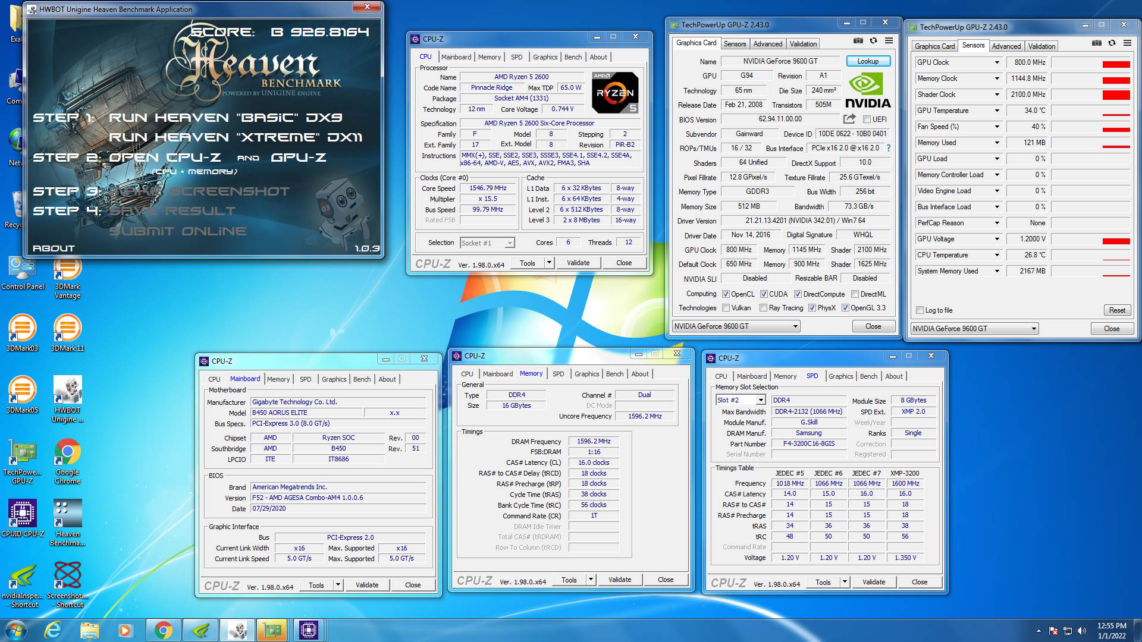The width and height of the screenshot is (1142, 642).
Task: Open the 3DMark03 desktop shortcut
Action: (22, 333)
